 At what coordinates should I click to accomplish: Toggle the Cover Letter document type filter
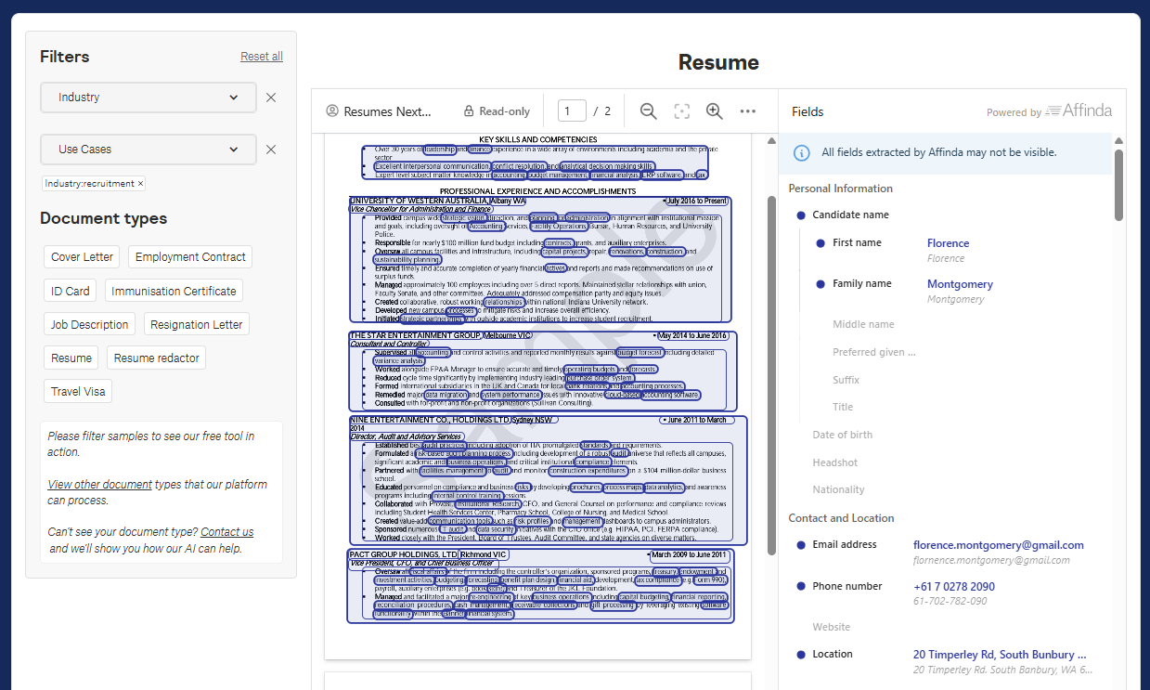point(81,256)
